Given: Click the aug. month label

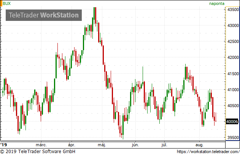Looking at the screenshot, I should click(x=199, y=145).
